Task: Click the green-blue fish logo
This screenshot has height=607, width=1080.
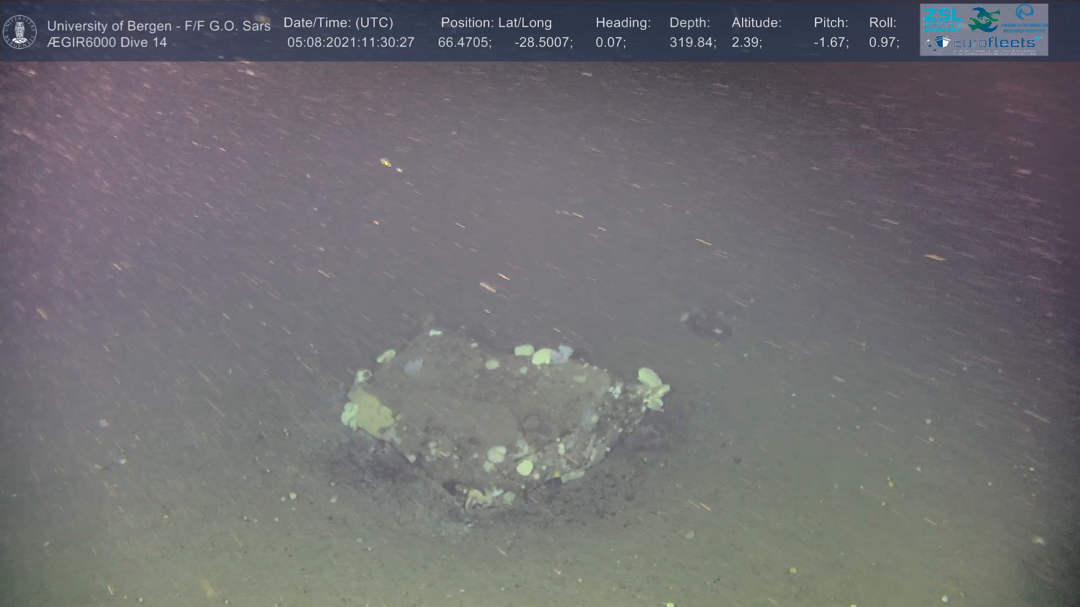Action: [983, 19]
